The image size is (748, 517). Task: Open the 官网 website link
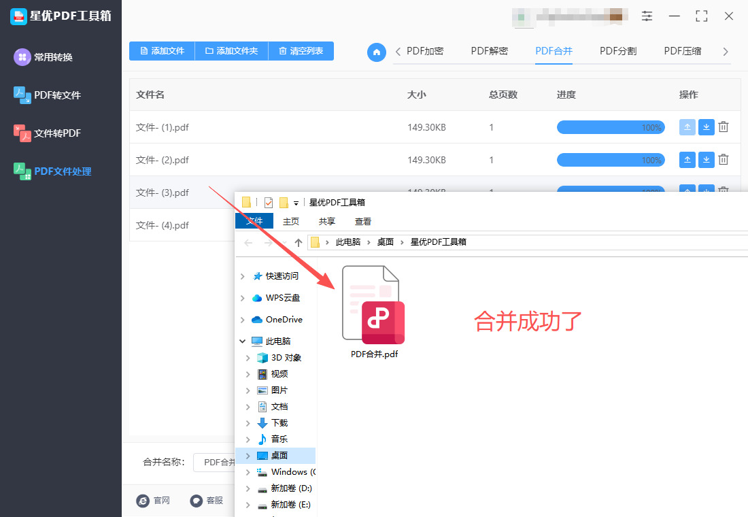point(153,500)
